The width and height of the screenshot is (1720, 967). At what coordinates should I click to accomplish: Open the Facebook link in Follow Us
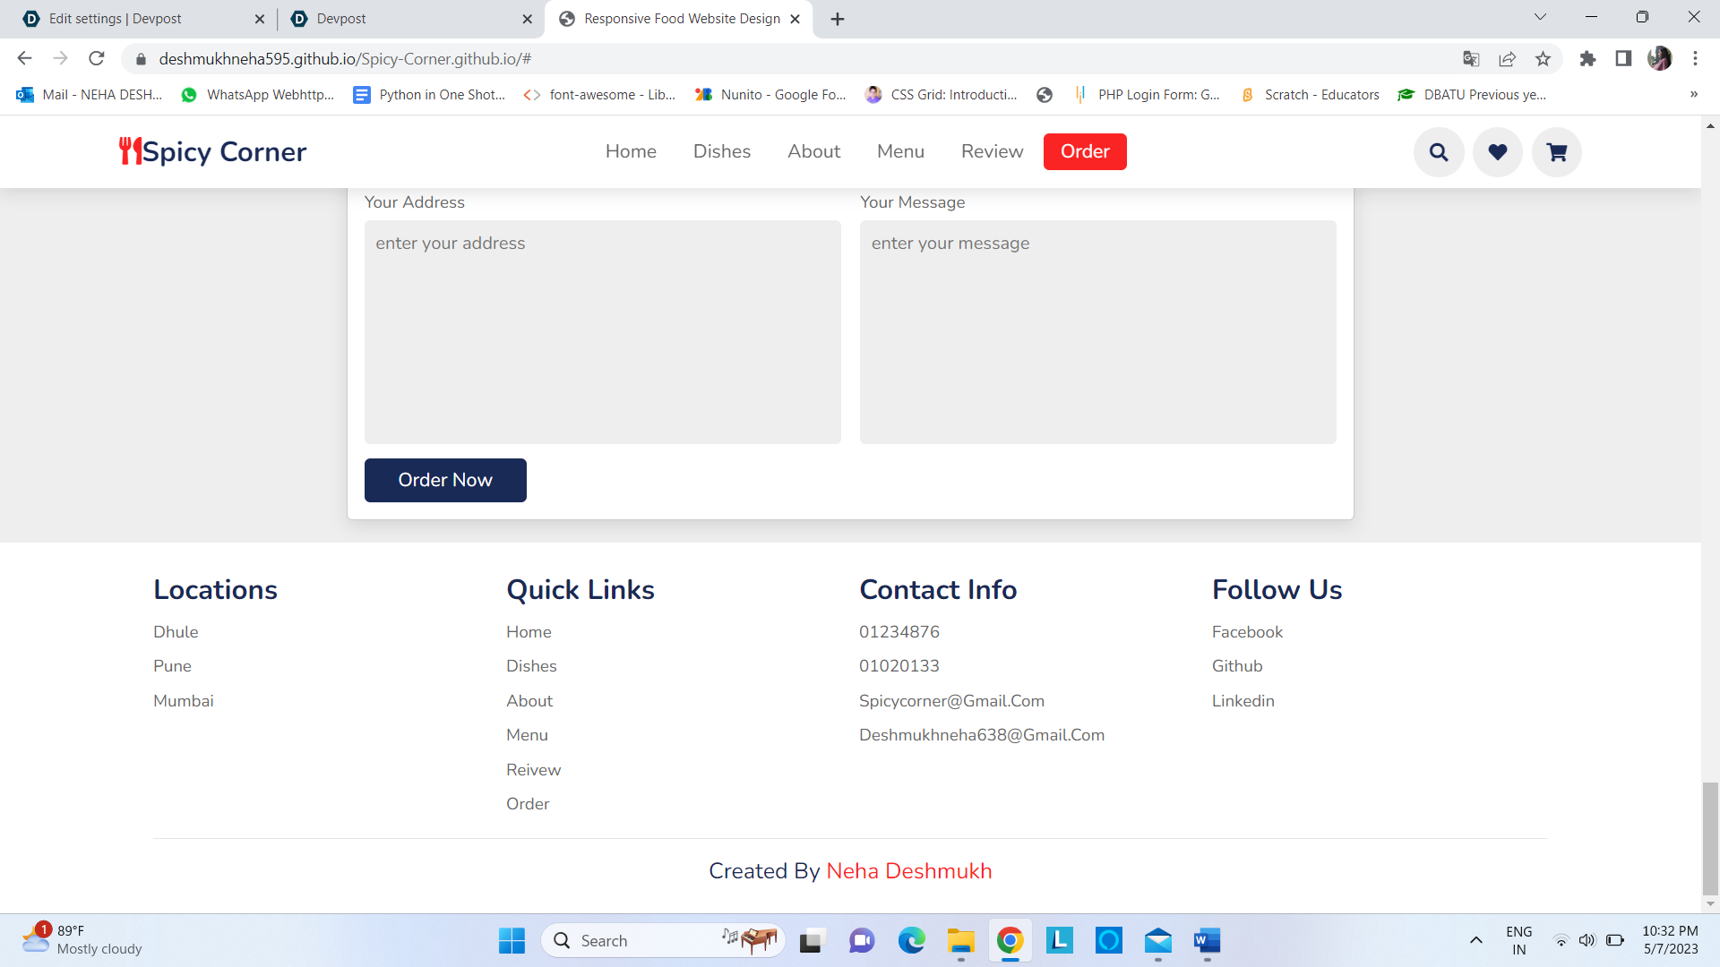[x=1247, y=631]
